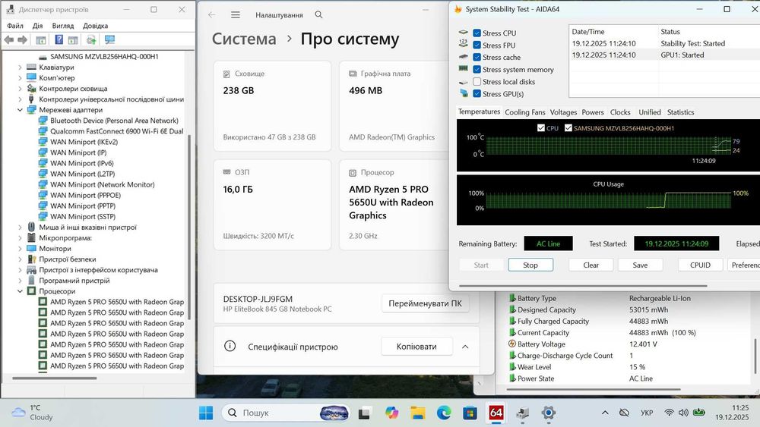Click the clock showing 11:25 19.12.2025
The height and width of the screenshot is (427, 760).
[x=732, y=413]
